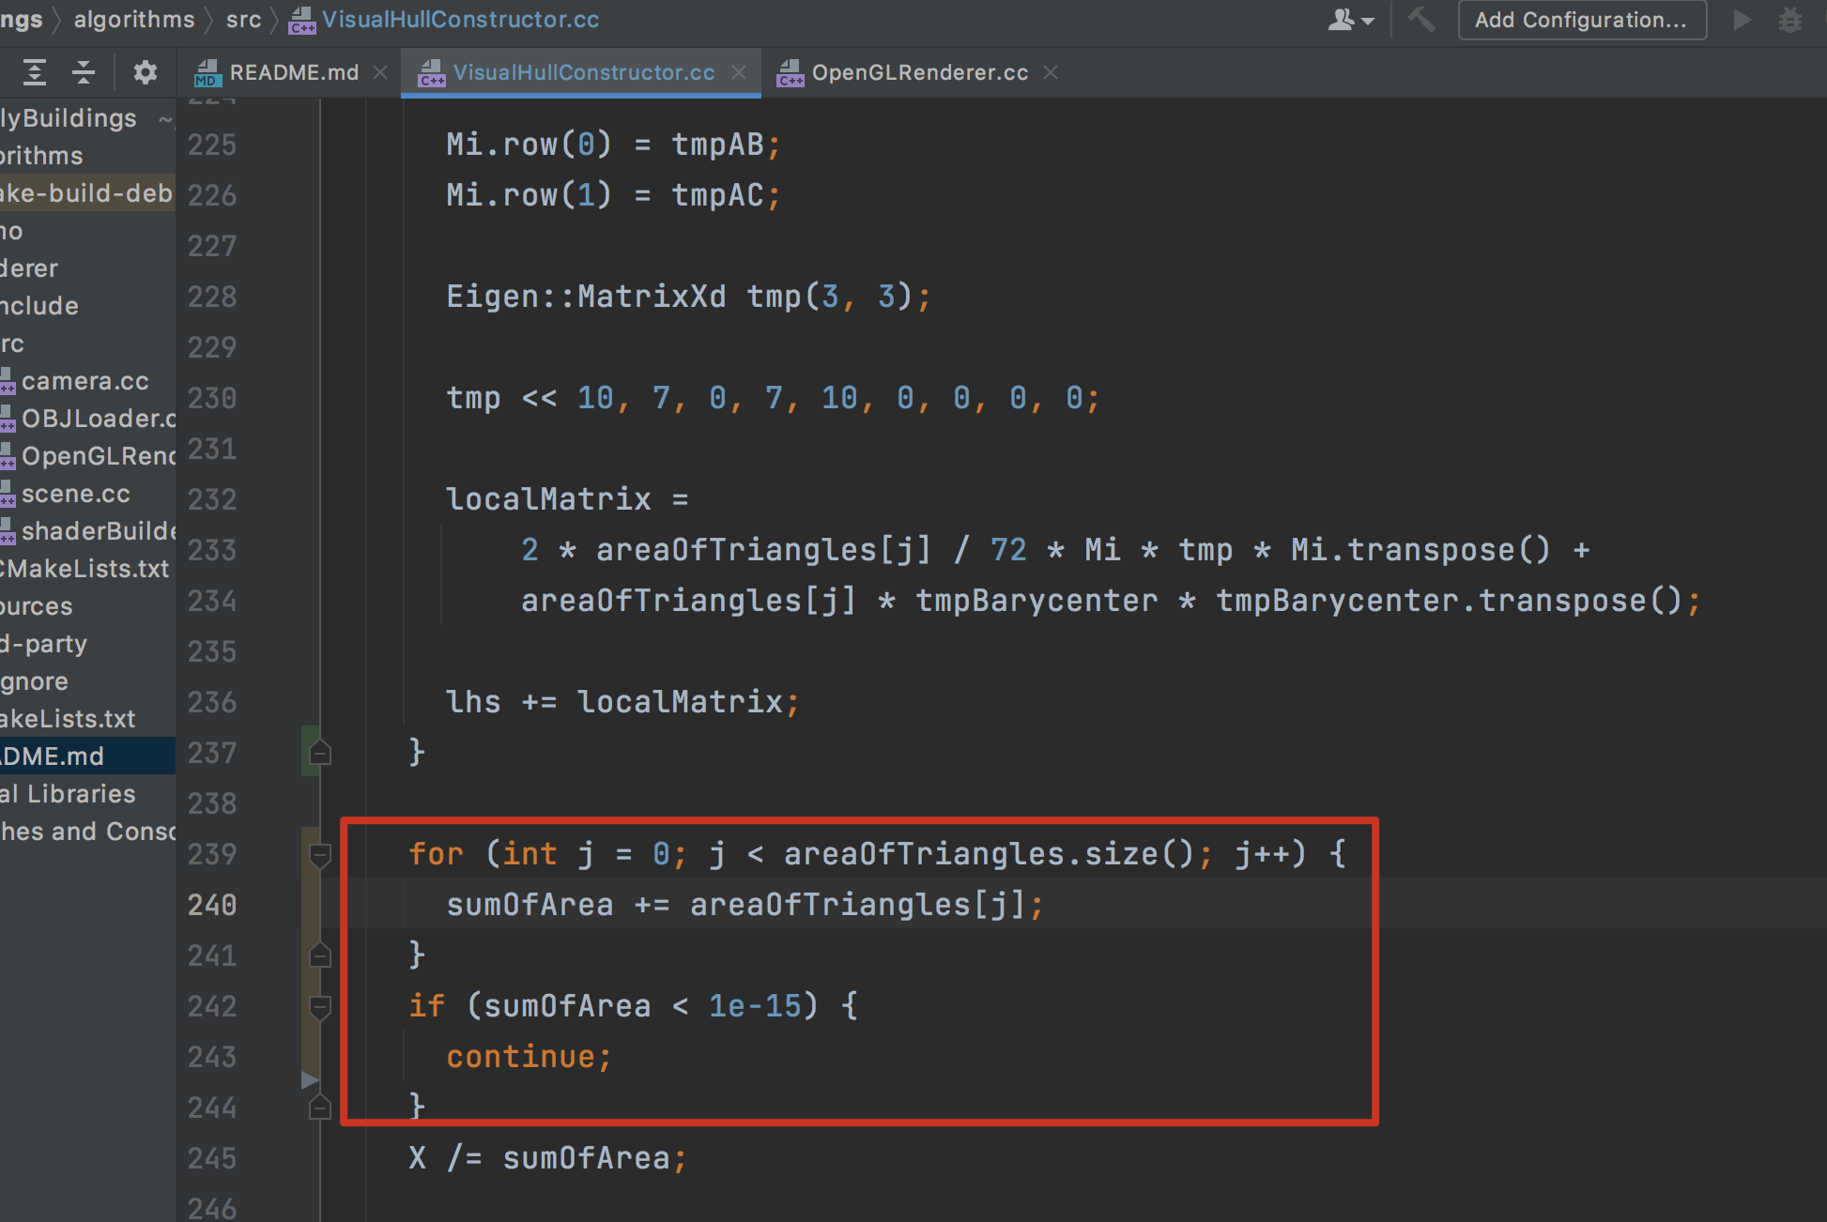Click the Add Configuration button
1827x1222 pixels.
(1582, 19)
